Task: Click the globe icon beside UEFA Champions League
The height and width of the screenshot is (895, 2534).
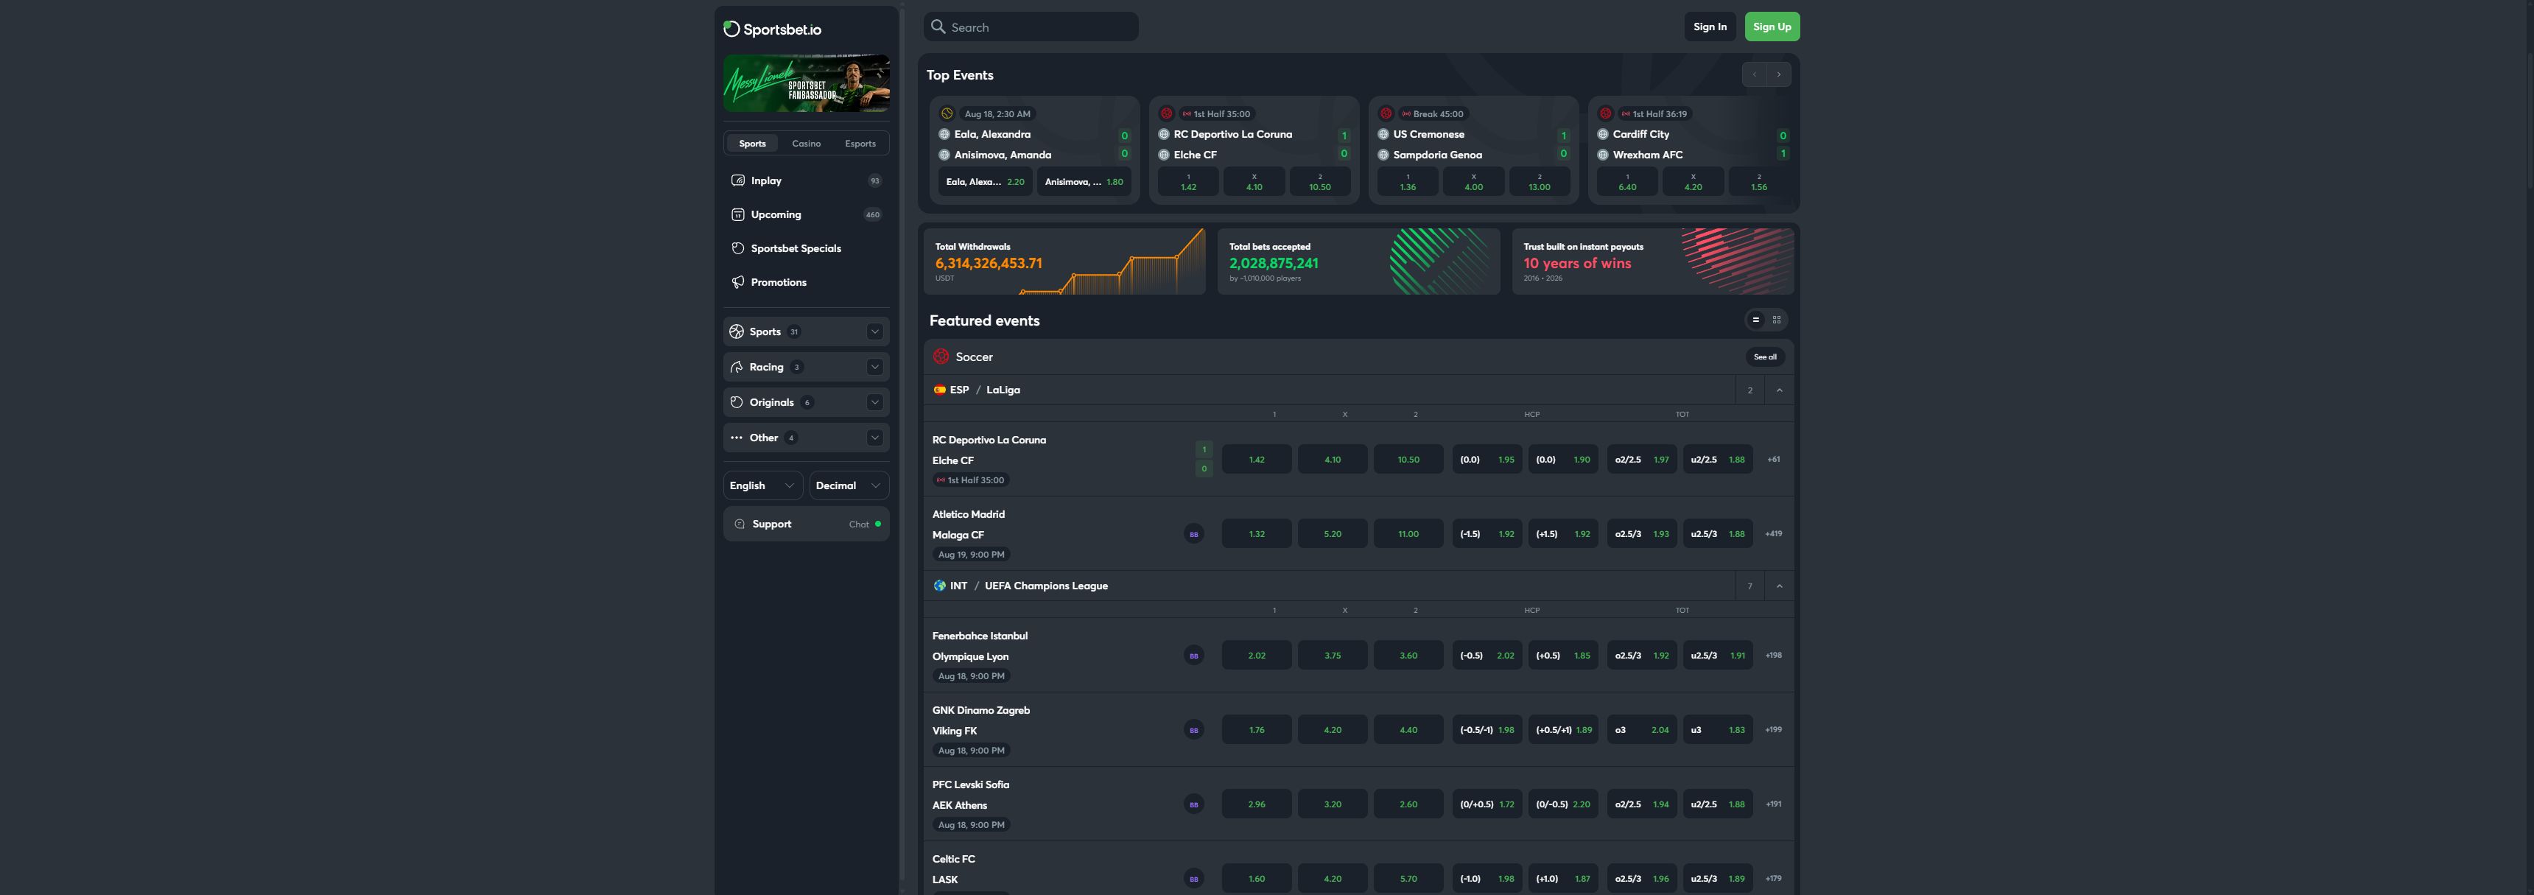Action: (x=939, y=585)
